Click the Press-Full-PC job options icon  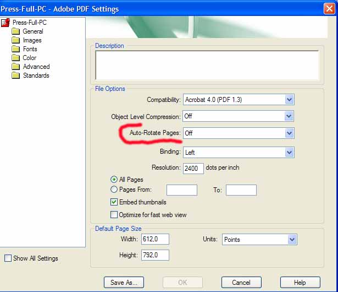point(5,23)
